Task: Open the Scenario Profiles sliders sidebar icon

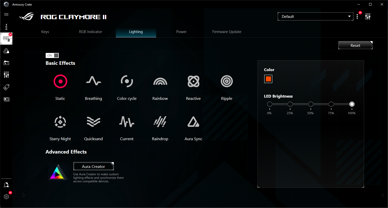Action: tap(6, 75)
